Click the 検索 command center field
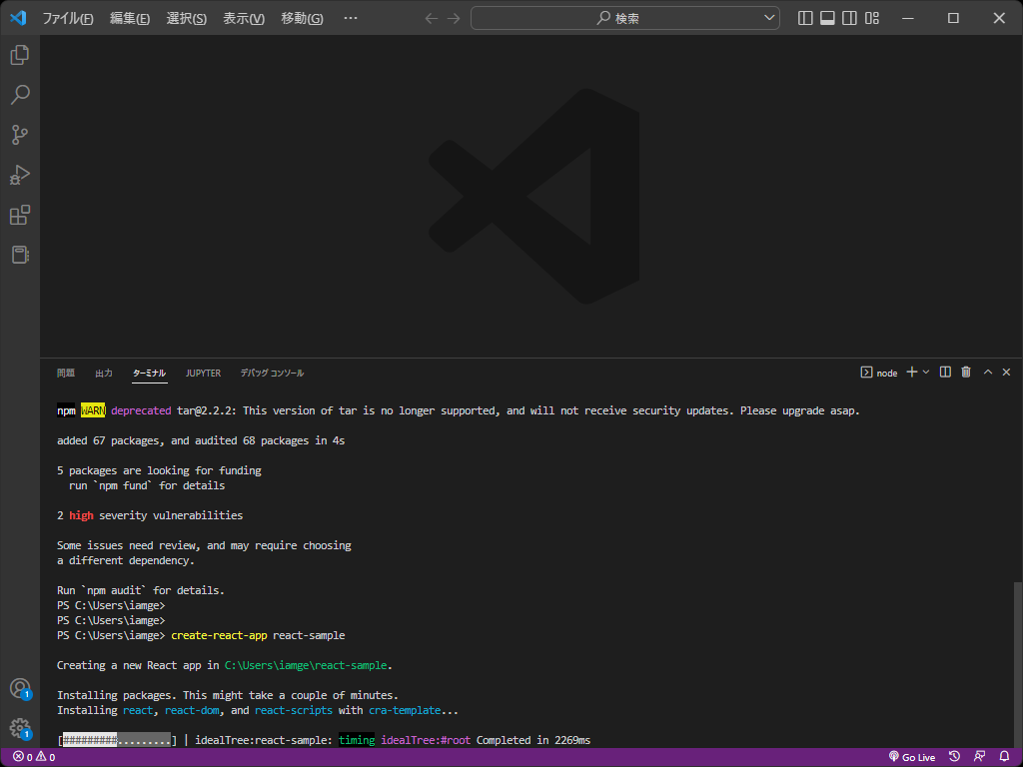Viewport: 1023px width, 767px height. 625,18
